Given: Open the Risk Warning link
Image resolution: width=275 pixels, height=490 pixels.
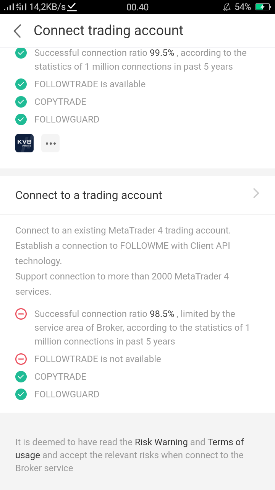Looking at the screenshot, I should [x=161, y=442].
